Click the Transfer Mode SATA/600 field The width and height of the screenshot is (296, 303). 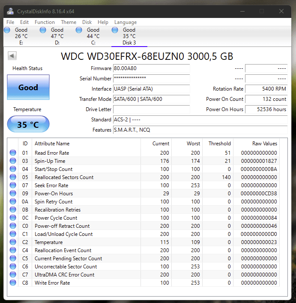pyautogui.click(x=152, y=99)
